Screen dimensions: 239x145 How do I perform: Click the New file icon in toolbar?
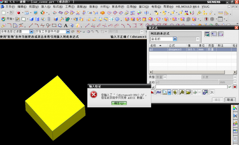4,13
